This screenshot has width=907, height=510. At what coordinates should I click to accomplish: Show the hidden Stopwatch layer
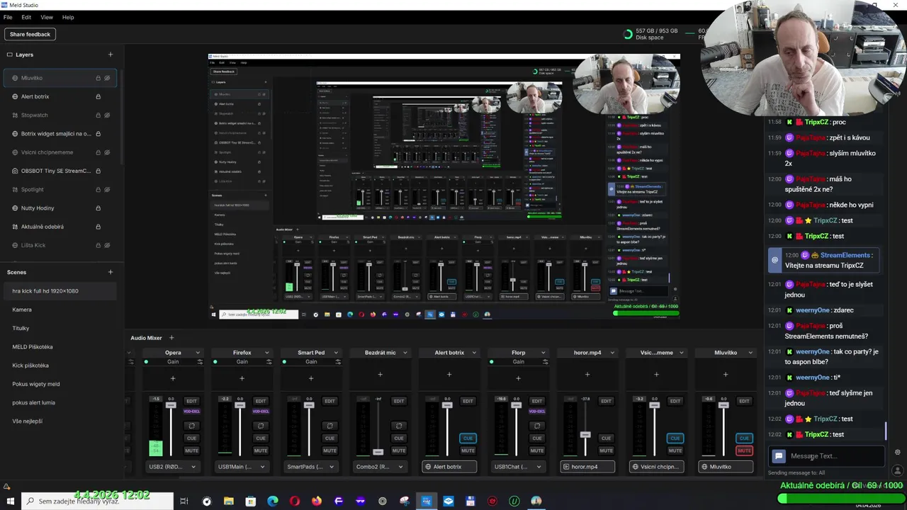point(107,115)
